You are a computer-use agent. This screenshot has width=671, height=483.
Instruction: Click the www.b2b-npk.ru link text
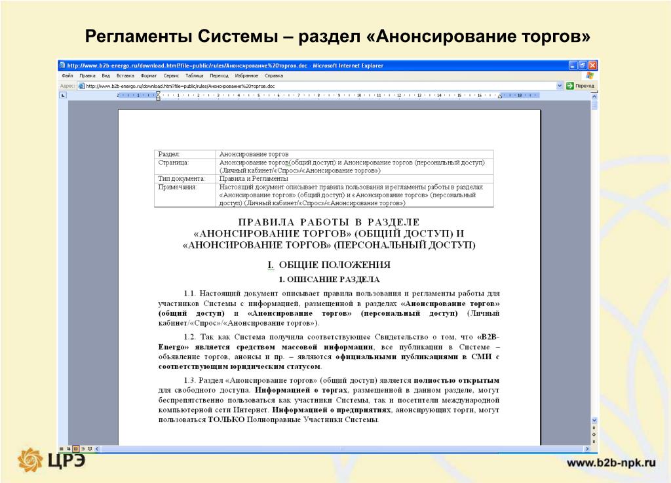[x=611, y=463]
